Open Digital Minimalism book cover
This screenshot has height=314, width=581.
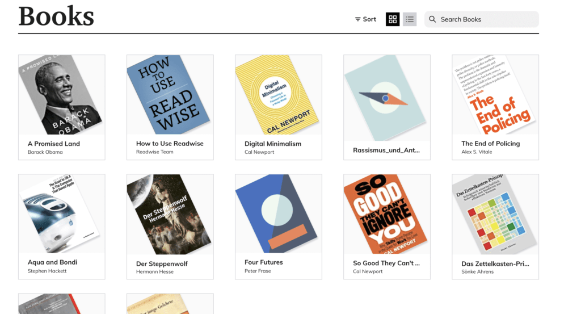pos(278,95)
